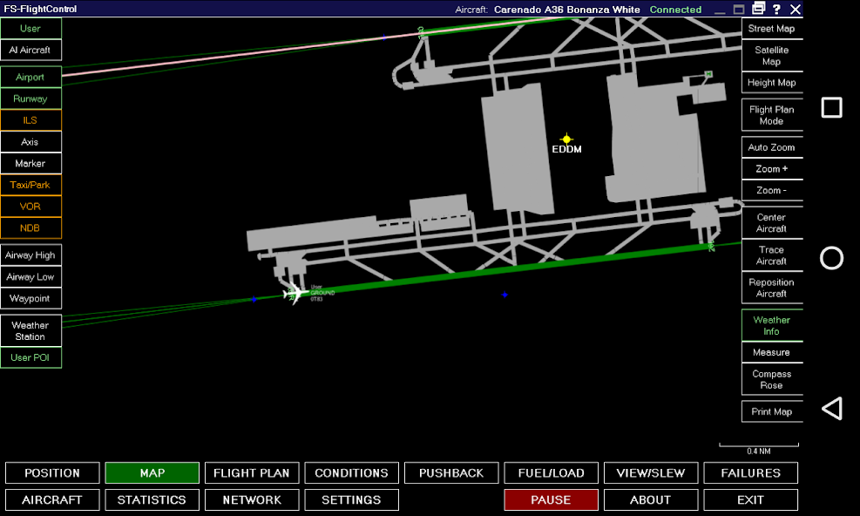The width and height of the screenshot is (860, 516).
Task: Select the yellow EDDM airport marker
Action: coord(567,137)
